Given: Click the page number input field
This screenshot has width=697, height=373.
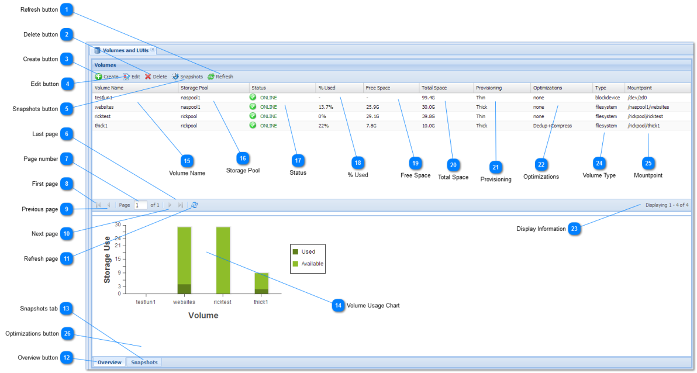Looking at the screenshot, I should pyautogui.click(x=140, y=205).
